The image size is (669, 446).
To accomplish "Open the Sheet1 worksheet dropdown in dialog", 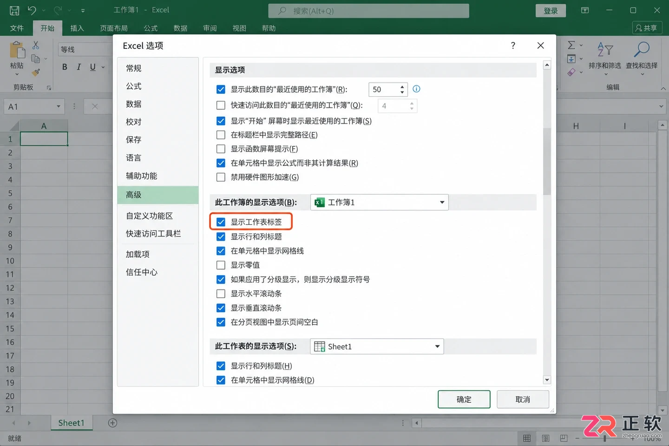I will point(377,347).
